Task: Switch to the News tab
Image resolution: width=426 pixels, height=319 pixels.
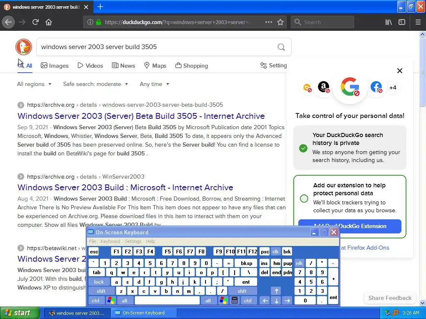Action: click(x=123, y=66)
